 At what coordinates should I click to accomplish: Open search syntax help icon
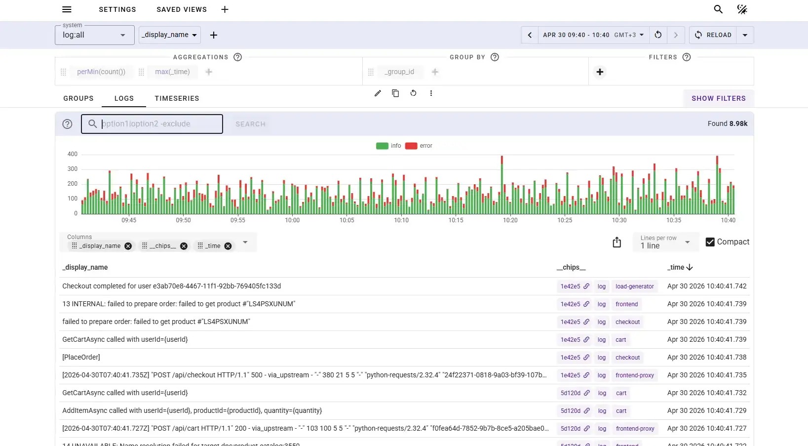67,124
